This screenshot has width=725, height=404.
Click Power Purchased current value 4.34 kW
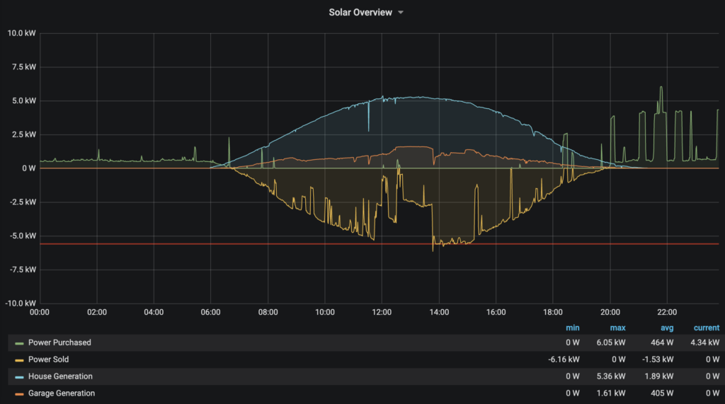click(x=704, y=342)
